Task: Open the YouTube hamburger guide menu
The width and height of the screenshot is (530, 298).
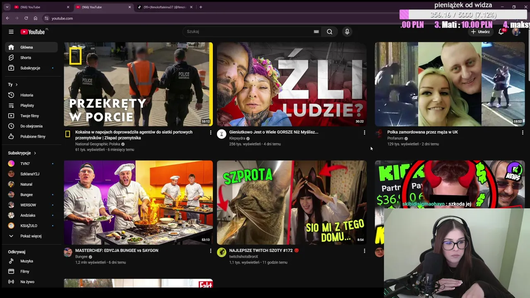Action: (x=11, y=32)
